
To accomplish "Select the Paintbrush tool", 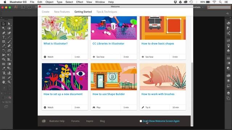I will coord(9,42).
